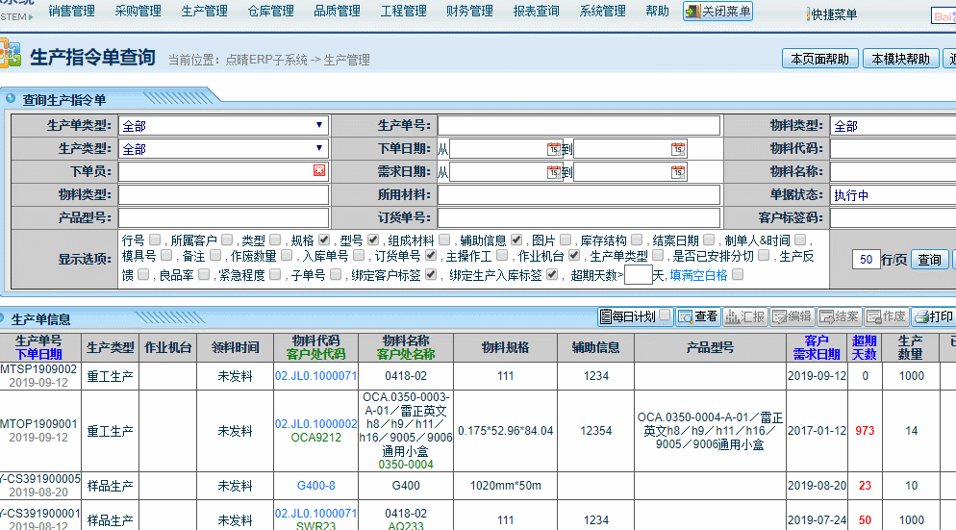Toggle the 行号 display option checkbox
Screen dimensions: 956x530
[155, 240]
